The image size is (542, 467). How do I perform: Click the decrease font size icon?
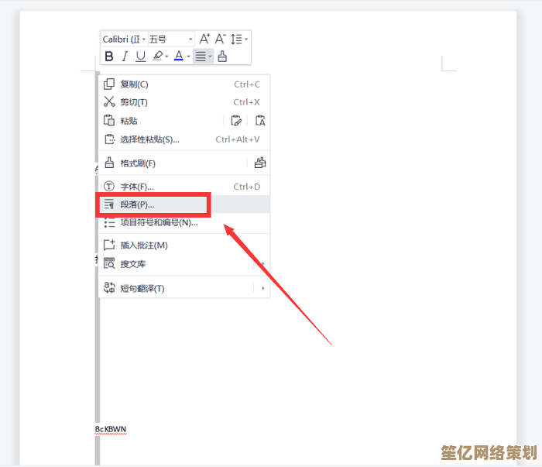pos(221,39)
